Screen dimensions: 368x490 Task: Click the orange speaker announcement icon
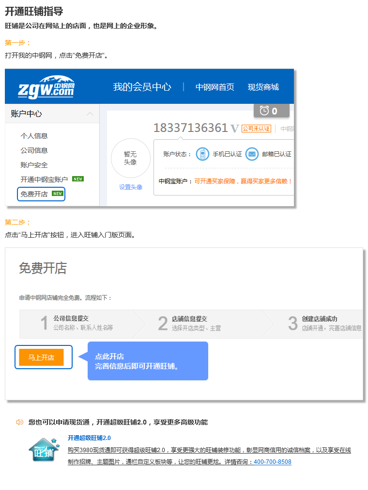(20, 422)
